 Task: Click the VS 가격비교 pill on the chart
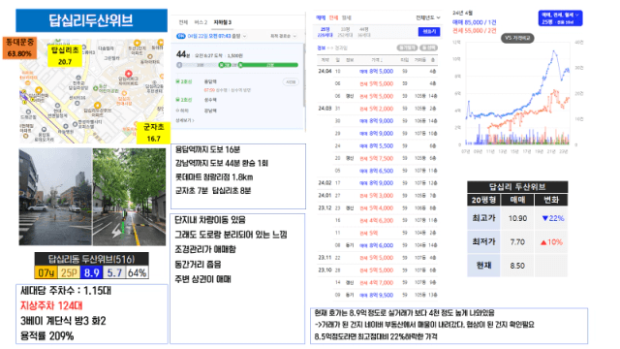(517, 38)
